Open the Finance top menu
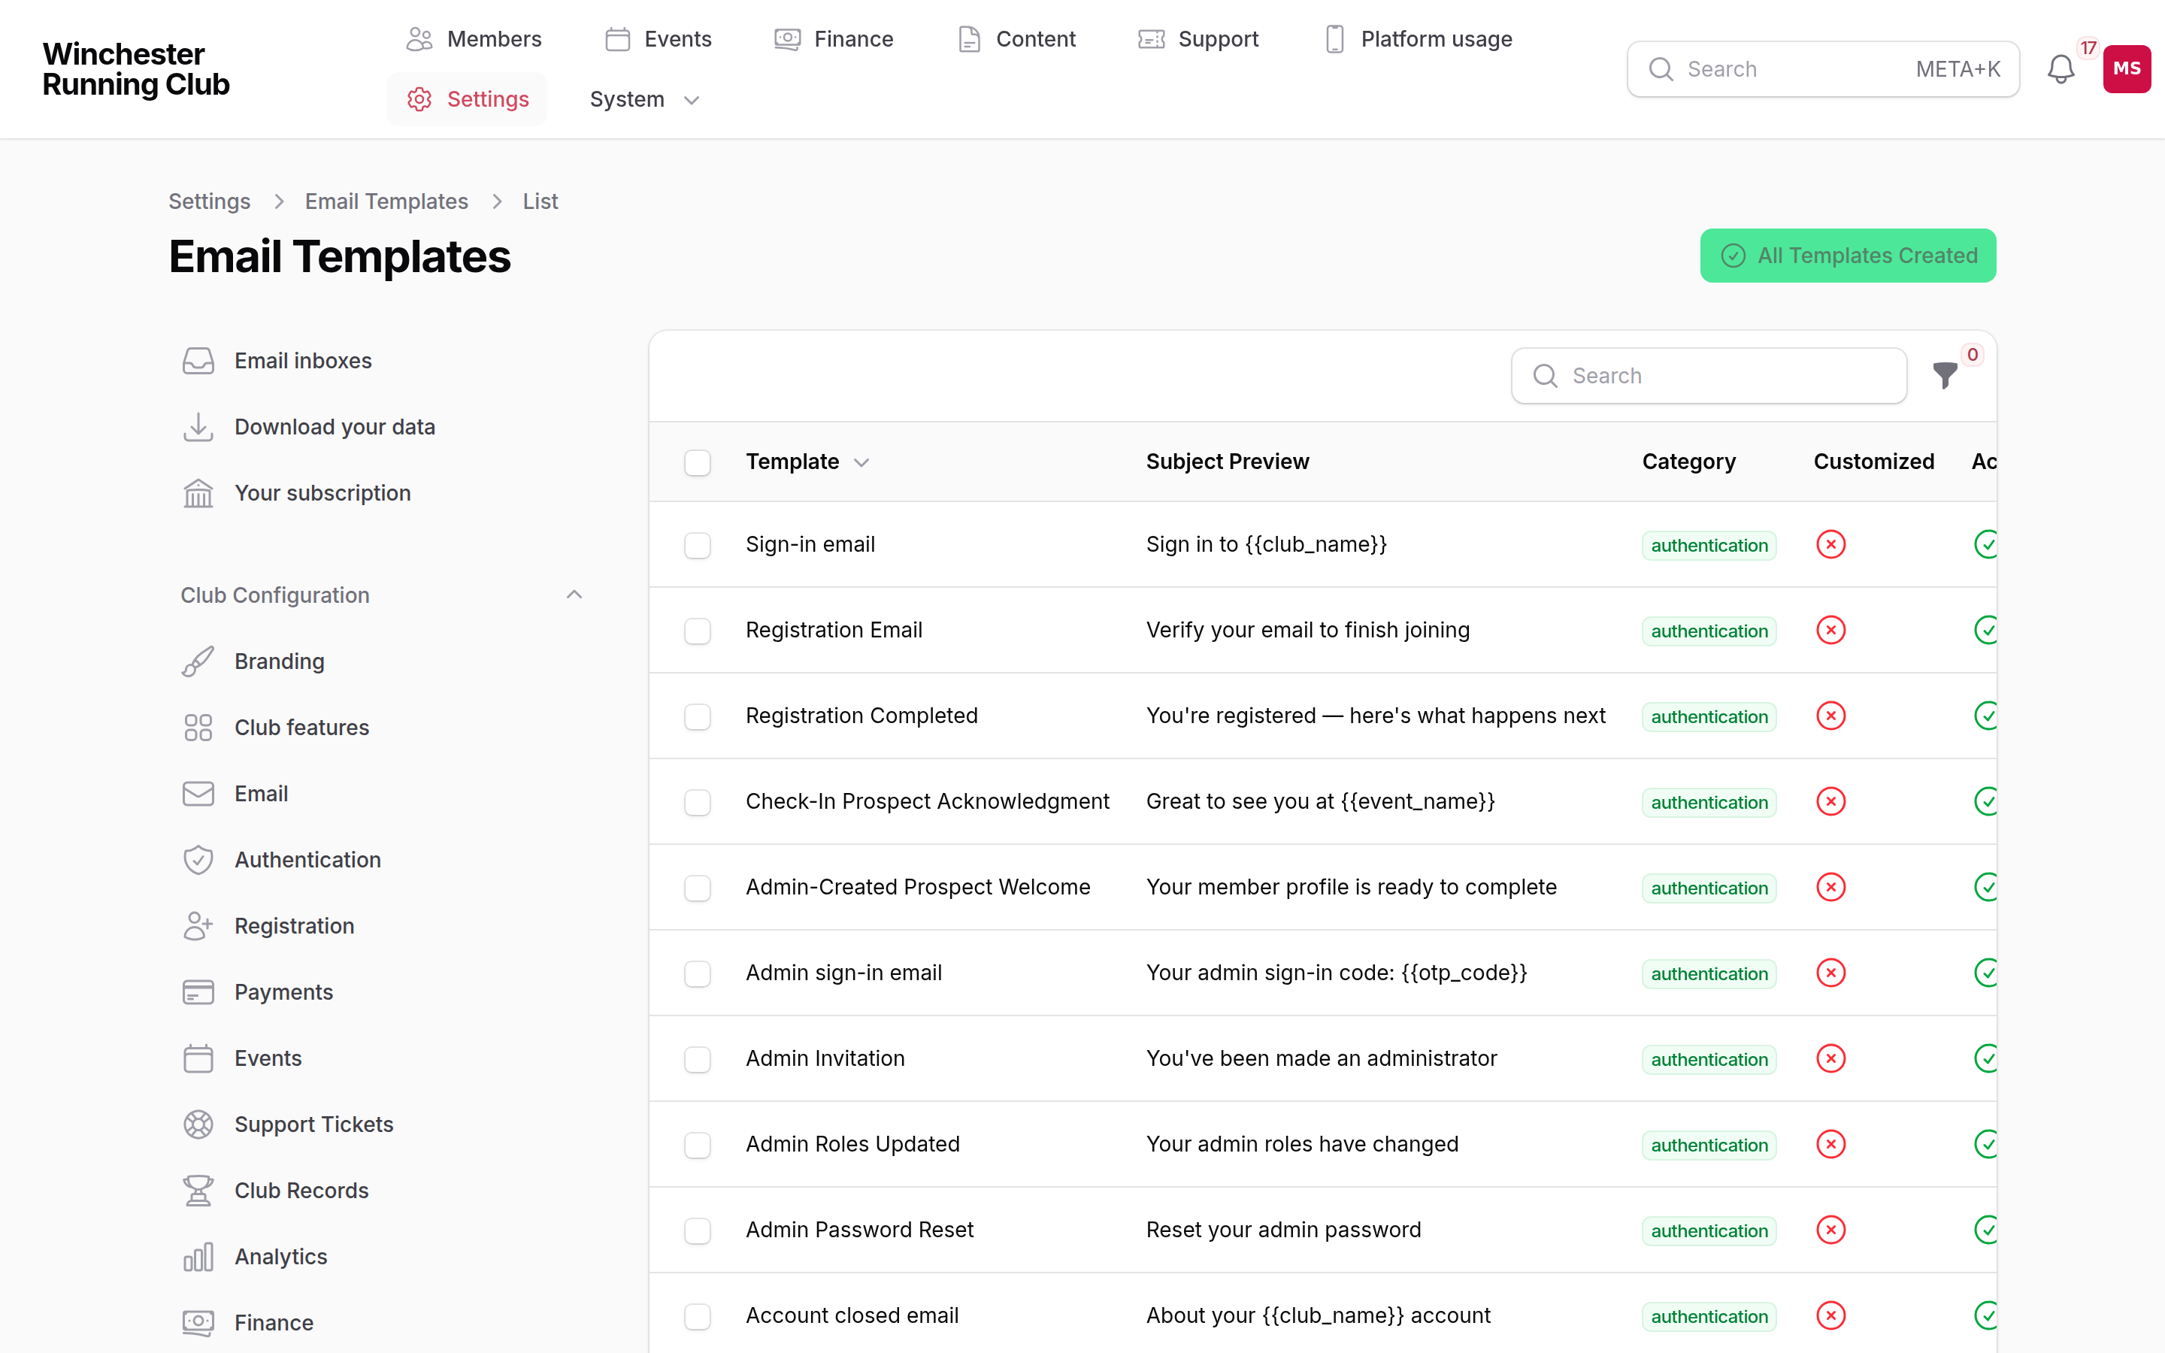This screenshot has height=1353, width=2165. 834,39
